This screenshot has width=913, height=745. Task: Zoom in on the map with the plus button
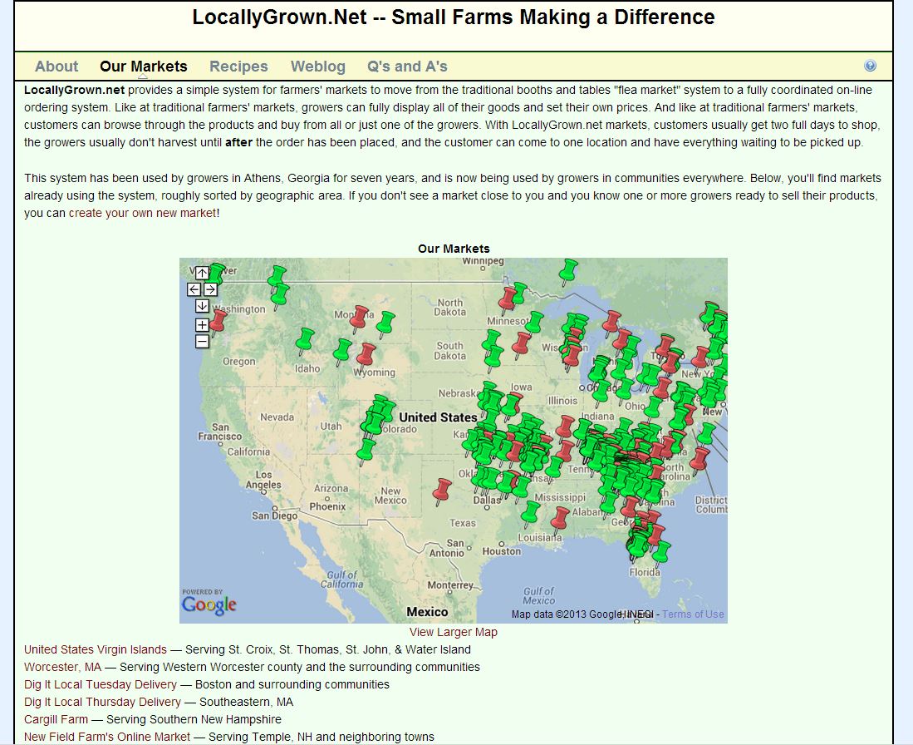[x=202, y=325]
